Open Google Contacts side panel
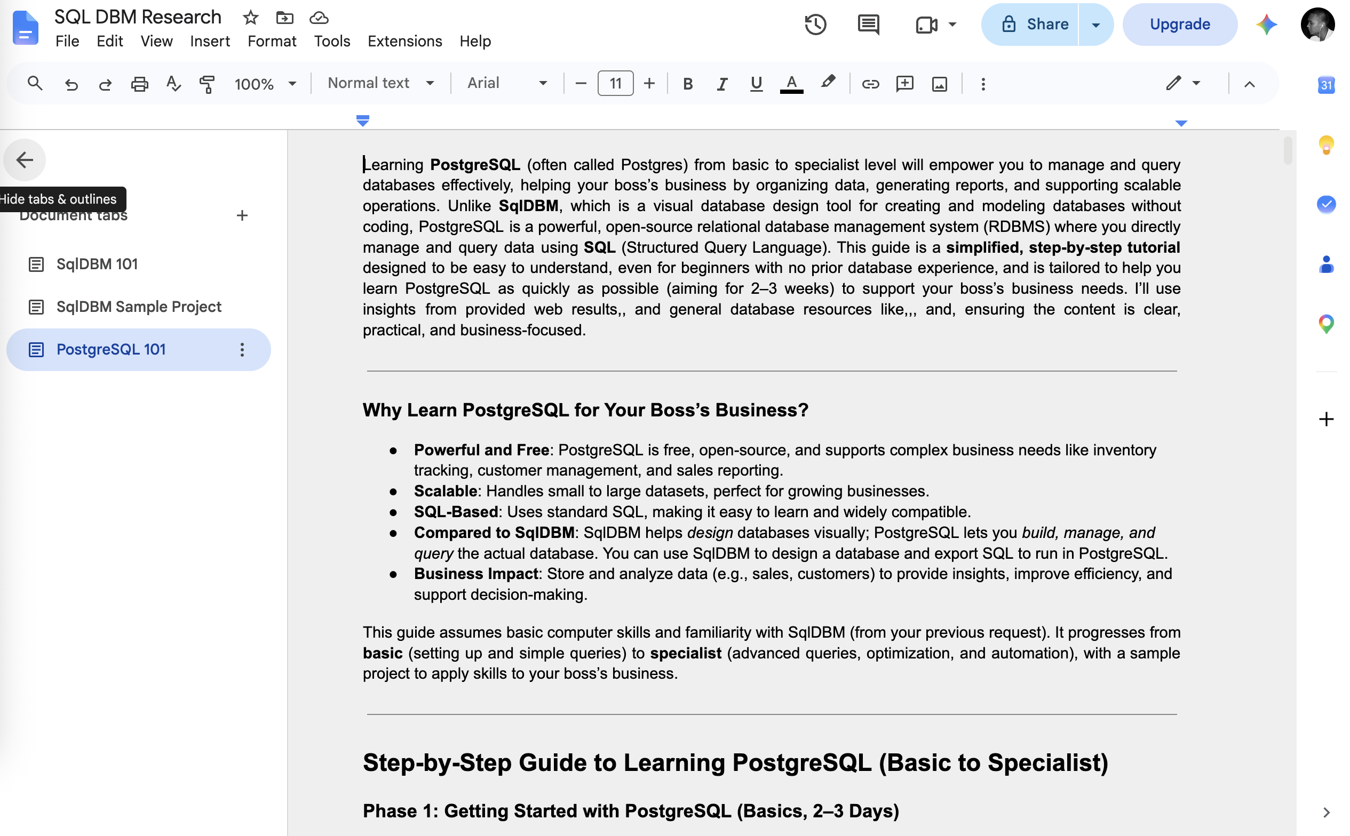The image size is (1350, 836). (1325, 264)
